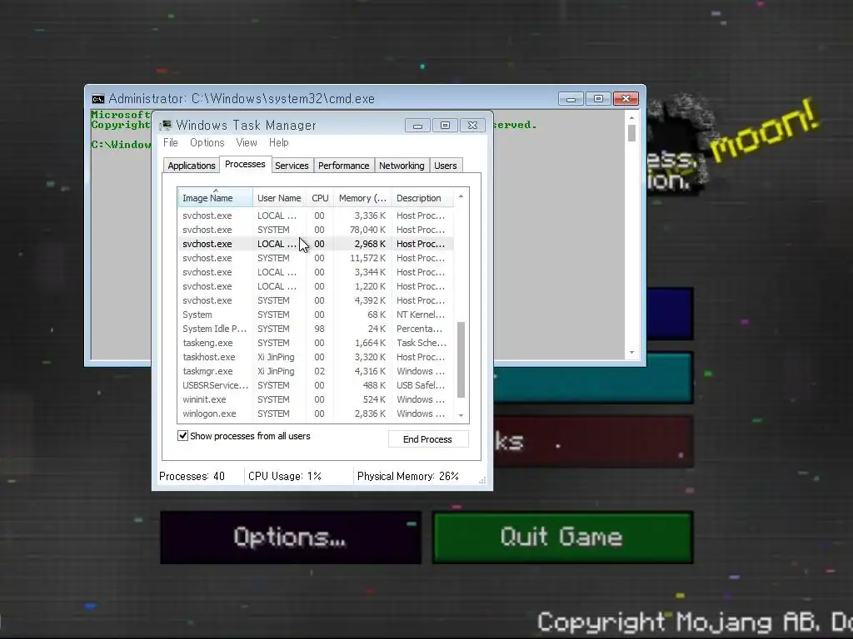This screenshot has height=639, width=853.
Task: Open the File menu in Task Manager
Action: [x=170, y=142]
